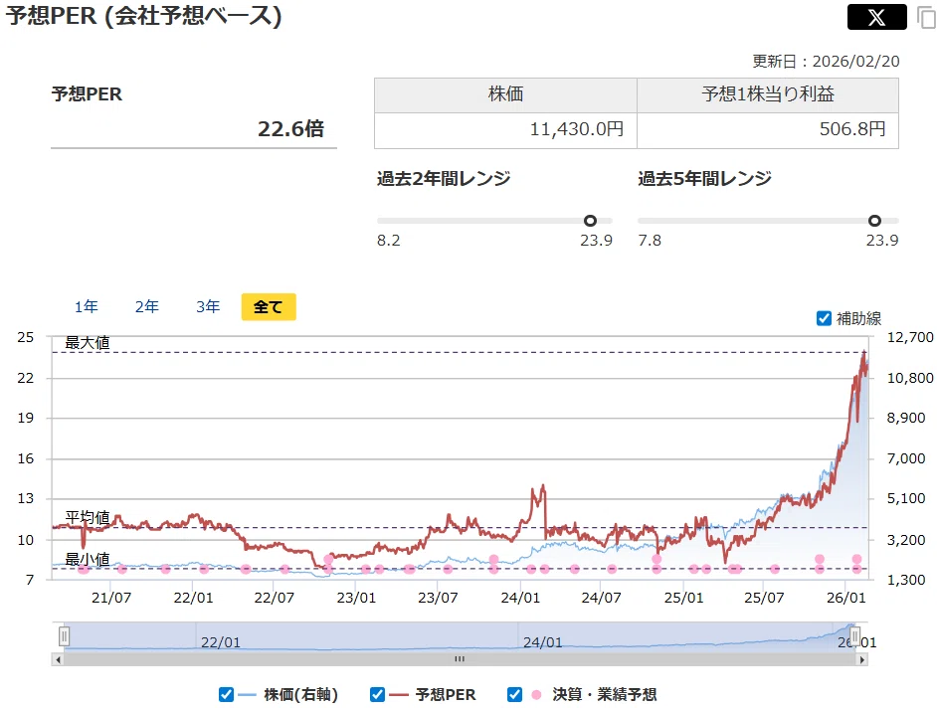The image size is (937, 708).
Task: Click the 過去2年間レンジ slider marker
Action: pos(590,221)
